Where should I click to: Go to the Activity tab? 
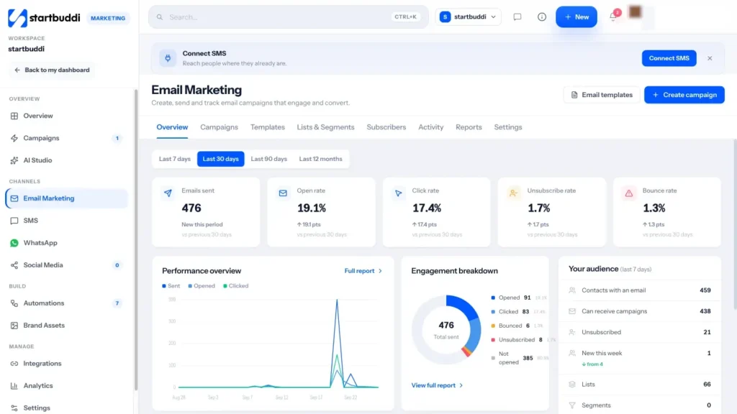point(431,127)
